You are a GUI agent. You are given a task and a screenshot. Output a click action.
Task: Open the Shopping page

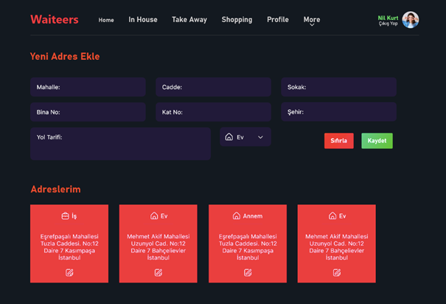[237, 20]
